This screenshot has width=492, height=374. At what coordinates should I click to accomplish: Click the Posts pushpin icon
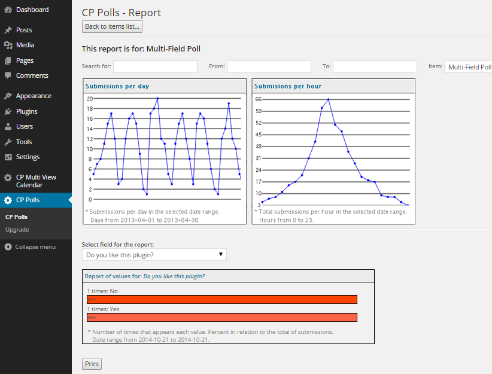click(x=8, y=30)
